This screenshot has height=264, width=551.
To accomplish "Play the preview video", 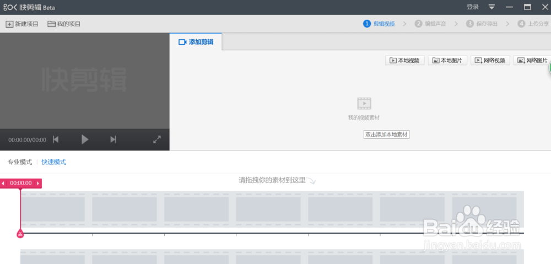I will [85, 139].
